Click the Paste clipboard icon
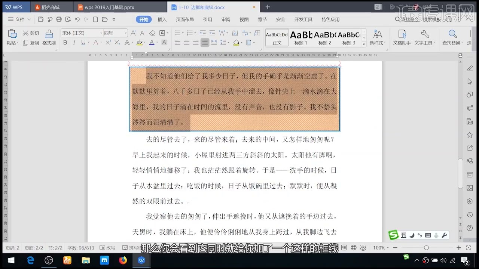This screenshot has height=269, width=479. [x=12, y=34]
